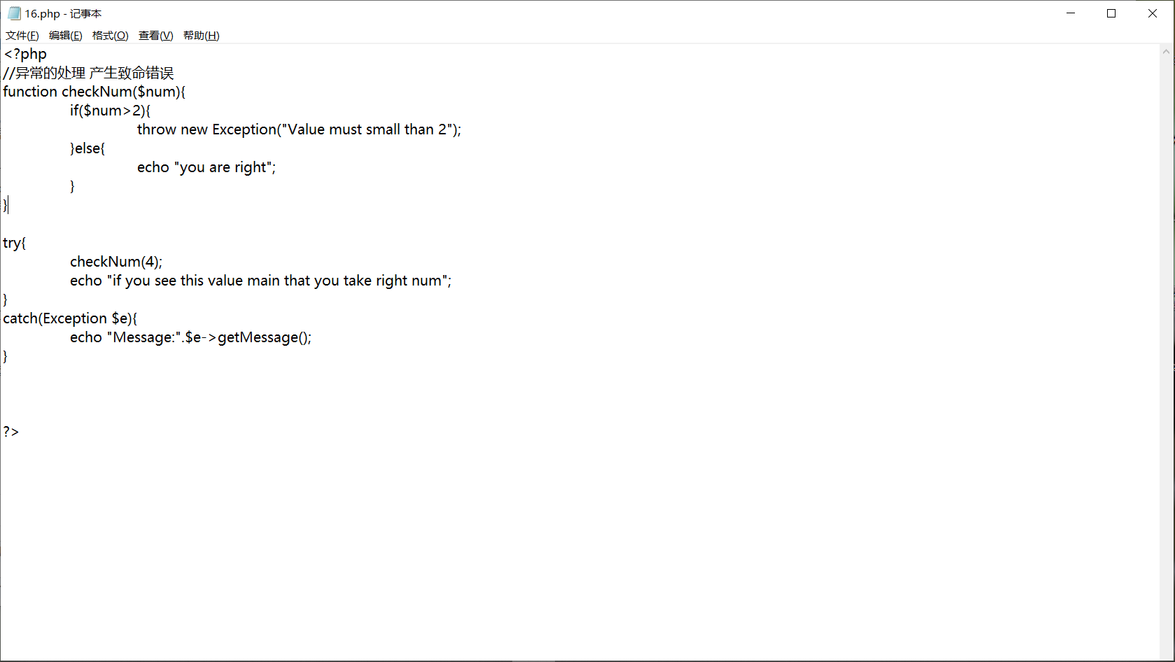Place the cursor at the closing "?>" tag
This screenshot has width=1175, height=662.
point(11,432)
